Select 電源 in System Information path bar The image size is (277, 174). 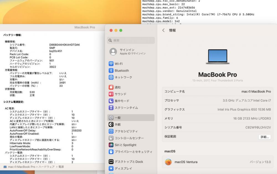coord(61,167)
